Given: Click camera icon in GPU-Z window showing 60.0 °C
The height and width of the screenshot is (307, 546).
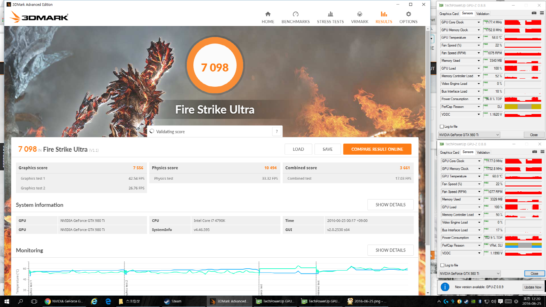Looking at the screenshot, I should click(535, 152).
